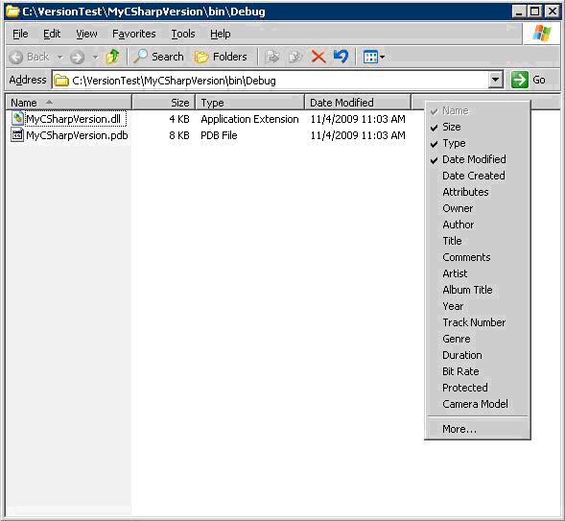Viewport: 565px width, 521px height.
Task: Open the Forward button history dropdown arrow
Action: coord(96,57)
